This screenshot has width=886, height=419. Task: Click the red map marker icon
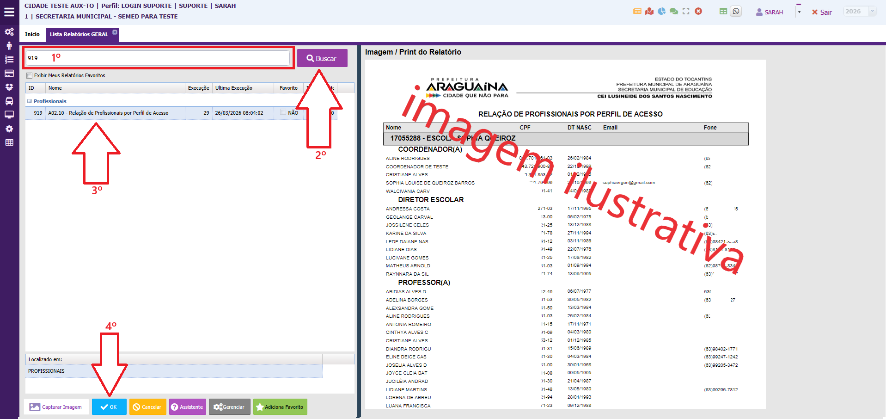[649, 12]
